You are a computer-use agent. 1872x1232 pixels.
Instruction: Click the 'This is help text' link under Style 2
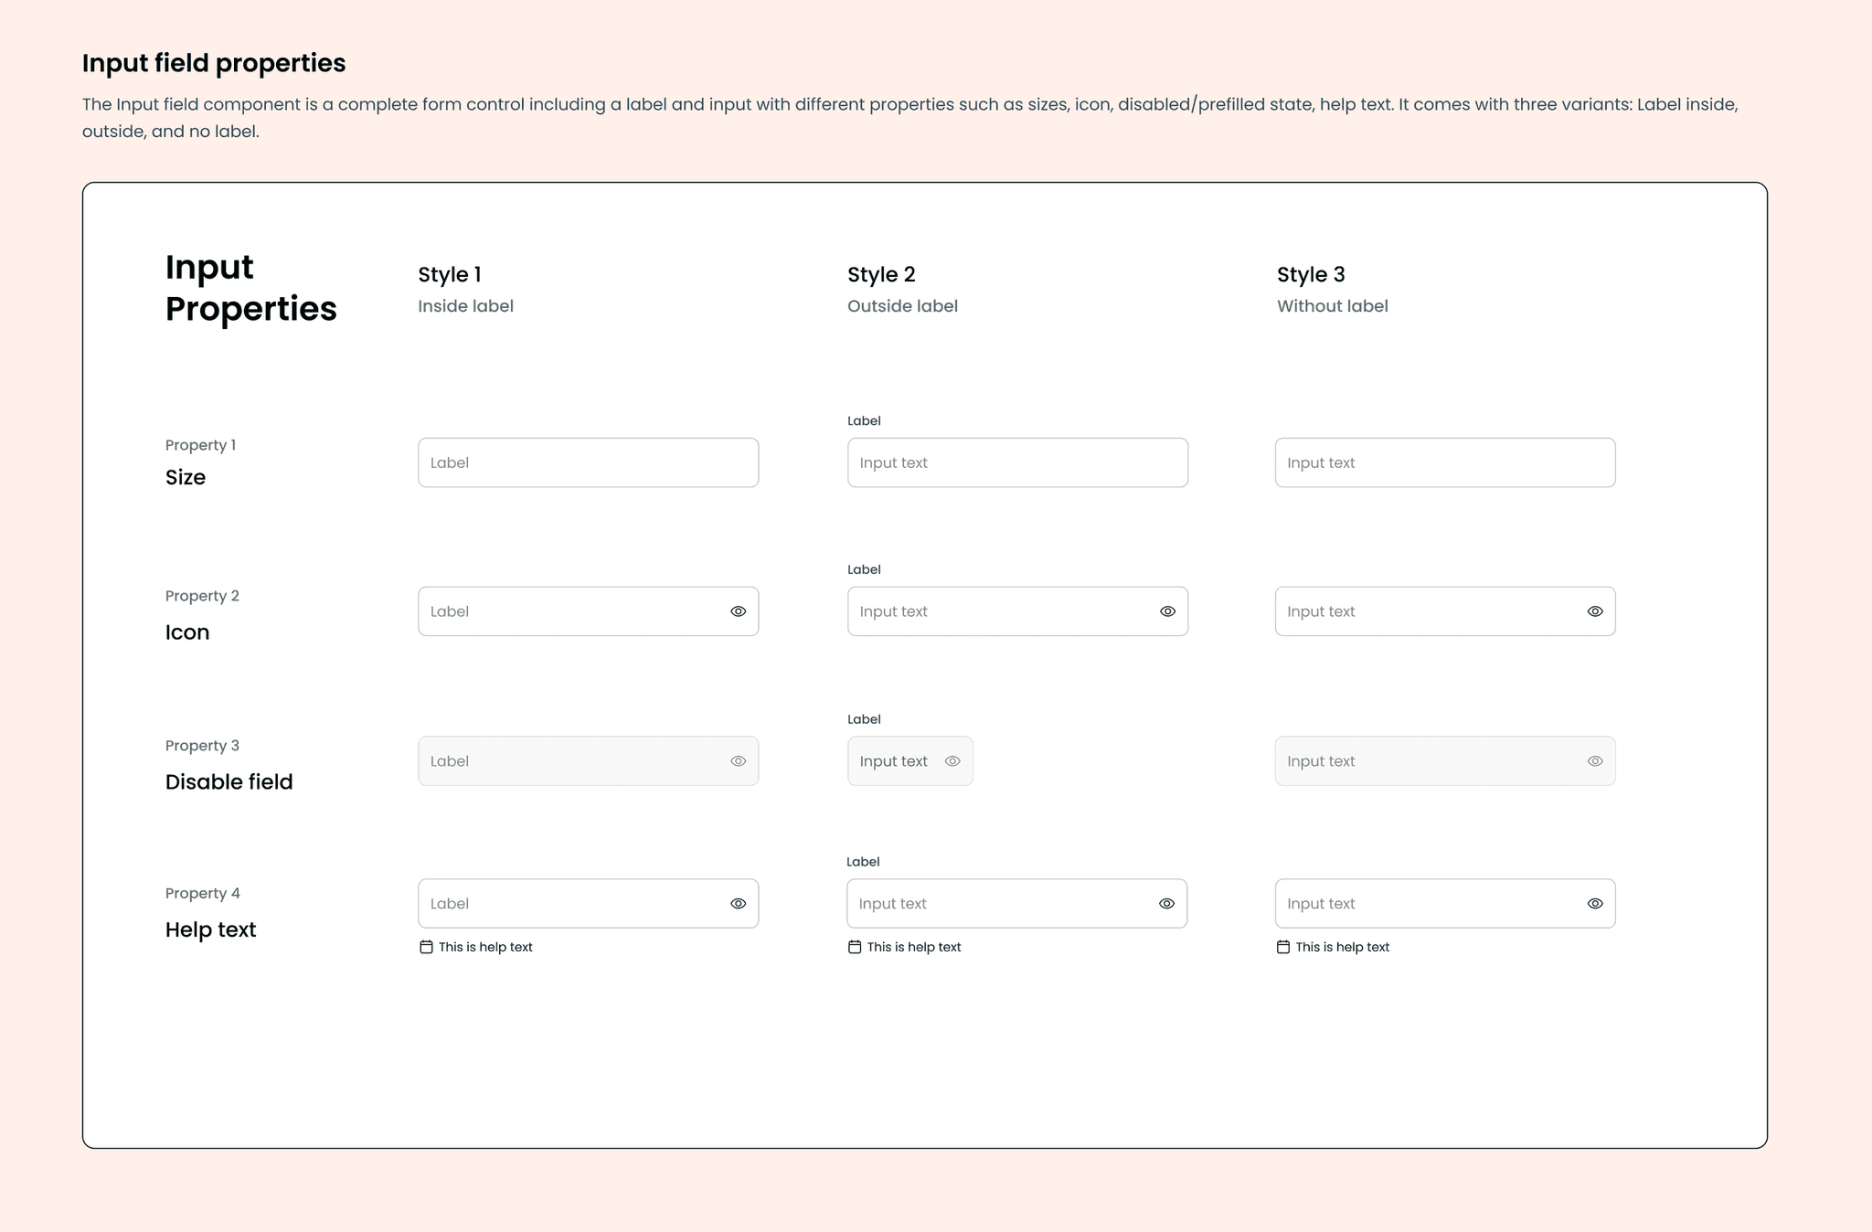(x=913, y=947)
